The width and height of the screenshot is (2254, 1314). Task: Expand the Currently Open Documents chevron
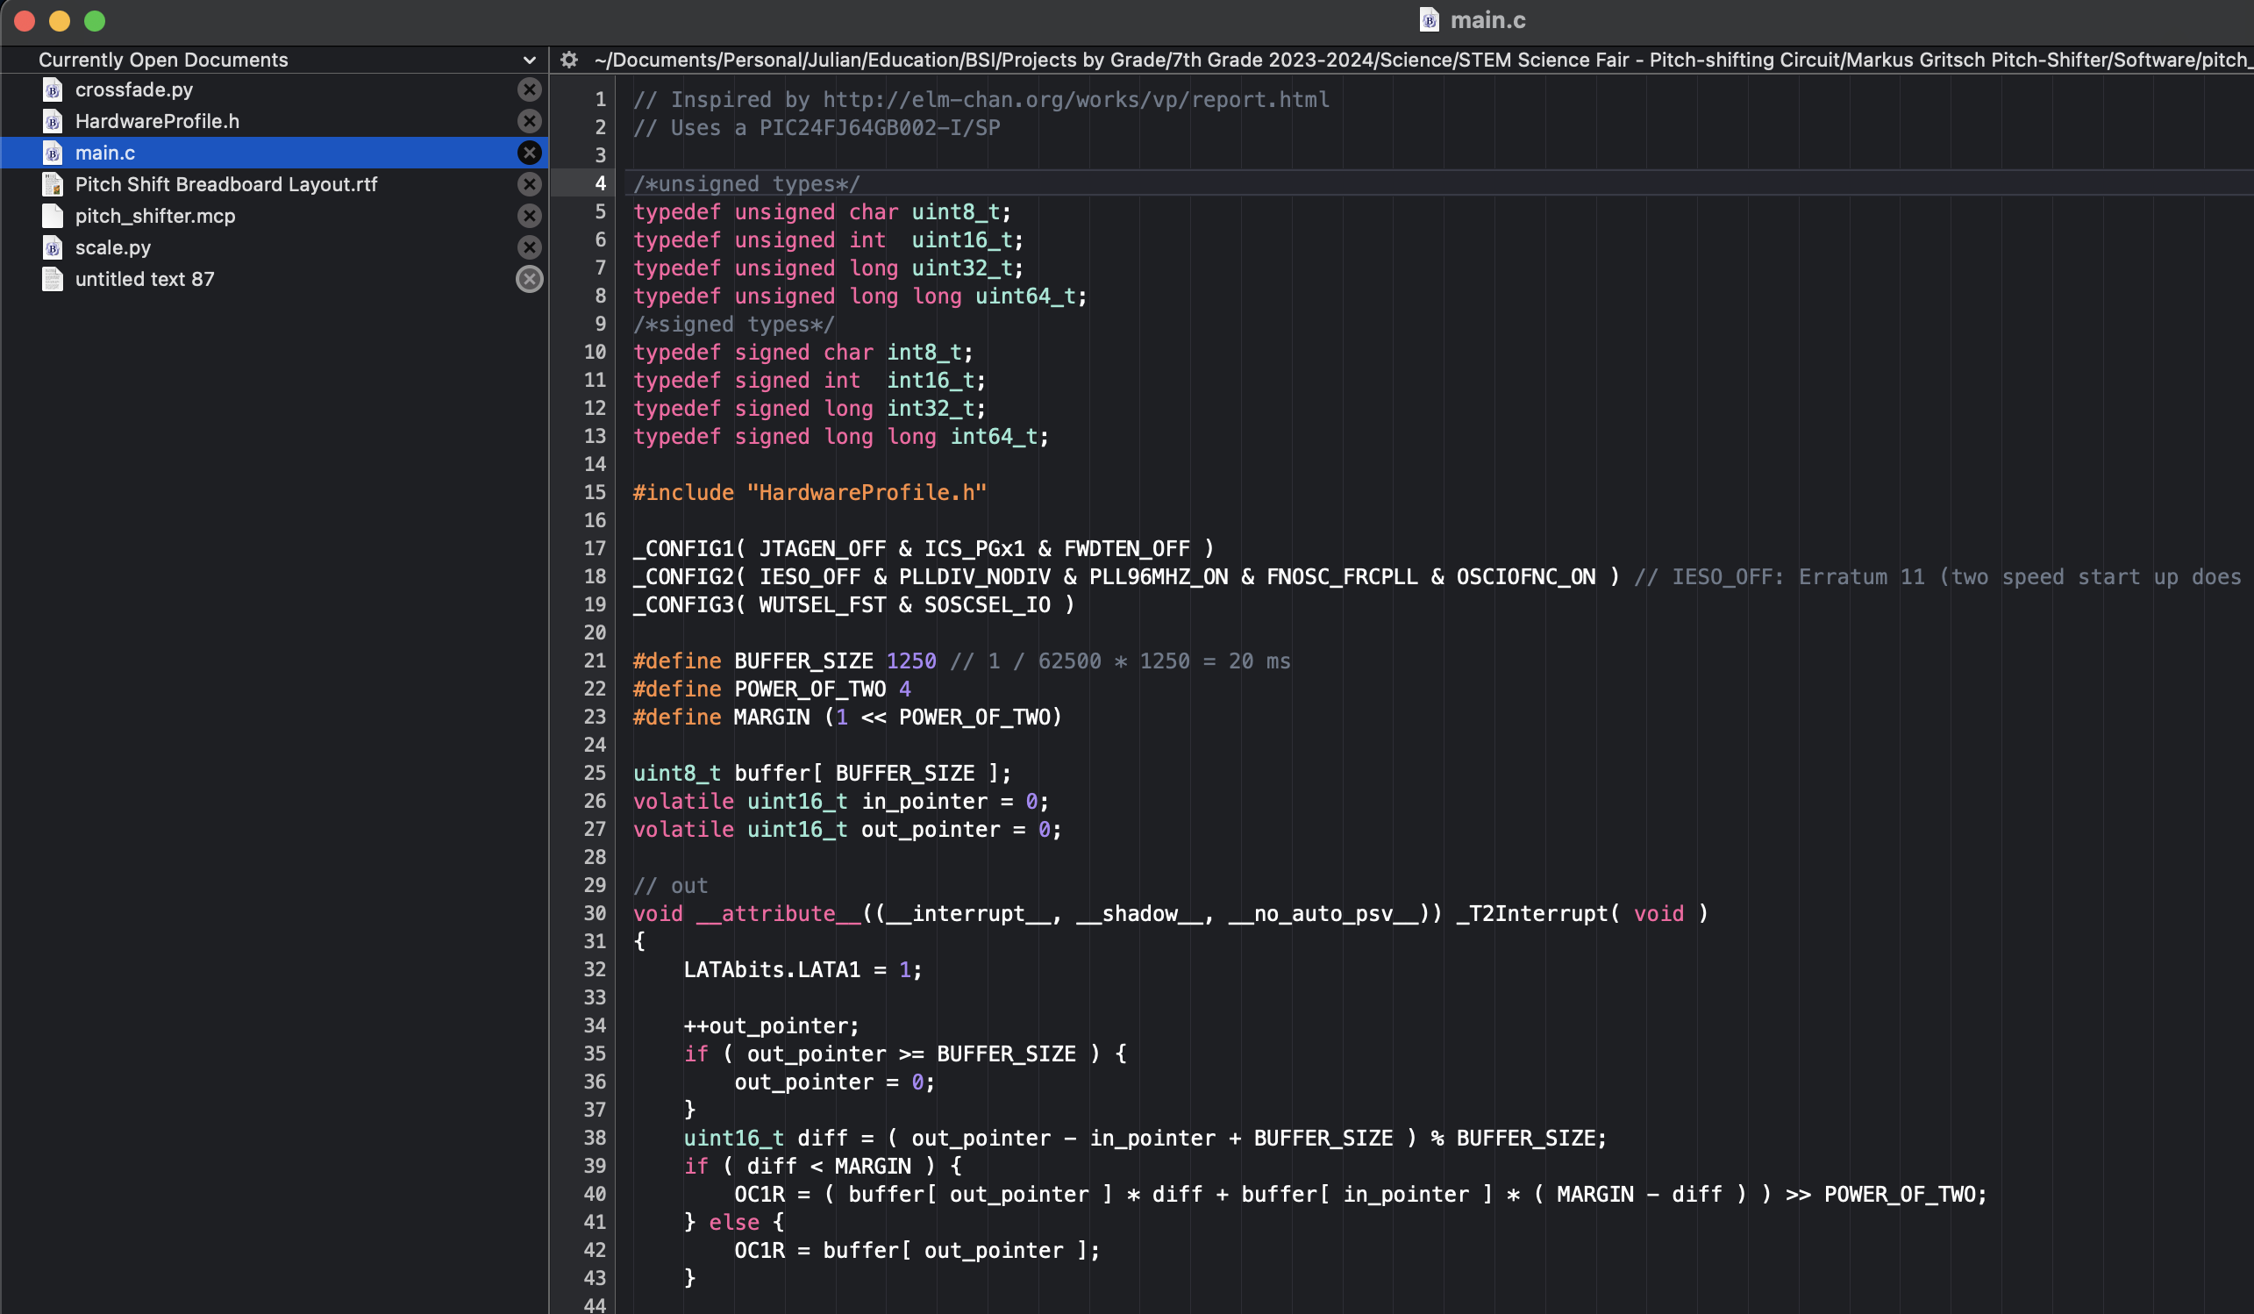pyautogui.click(x=530, y=60)
